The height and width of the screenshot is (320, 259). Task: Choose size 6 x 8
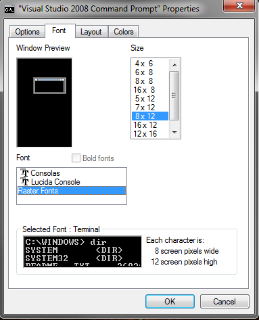click(150, 72)
